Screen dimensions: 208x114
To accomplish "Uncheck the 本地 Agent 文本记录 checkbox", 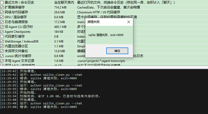I will [2, 61].
